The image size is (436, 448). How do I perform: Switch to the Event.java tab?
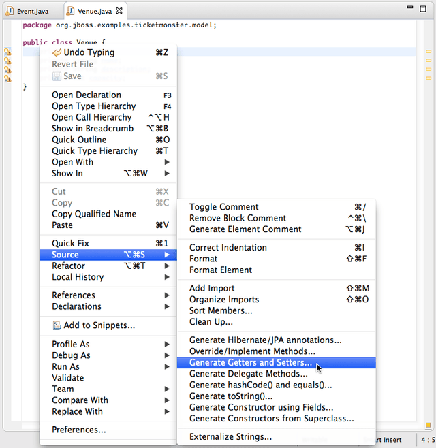pyautogui.click(x=31, y=11)
